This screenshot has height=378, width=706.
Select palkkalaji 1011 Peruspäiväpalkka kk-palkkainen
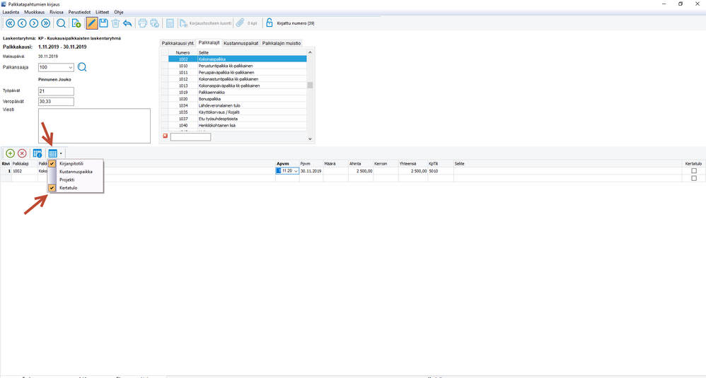coord(237,72)
